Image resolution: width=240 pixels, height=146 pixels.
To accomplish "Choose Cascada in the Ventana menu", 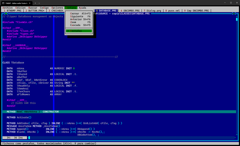I will click(79, 25).
